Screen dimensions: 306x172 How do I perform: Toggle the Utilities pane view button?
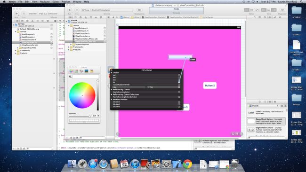(x=274, y=10)
